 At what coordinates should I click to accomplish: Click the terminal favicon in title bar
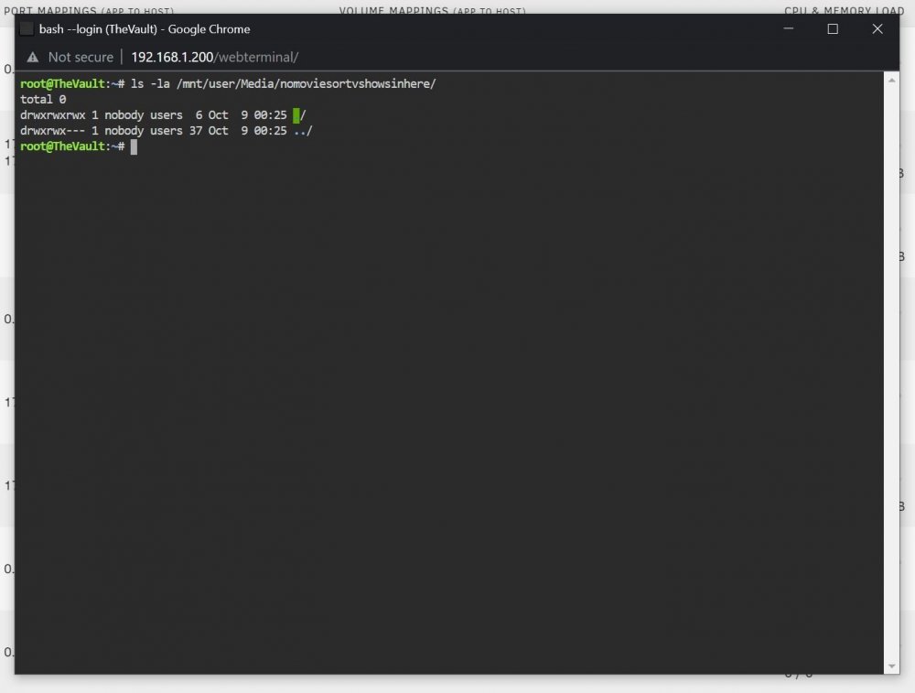pyautogui.click(x=27, y=29)
